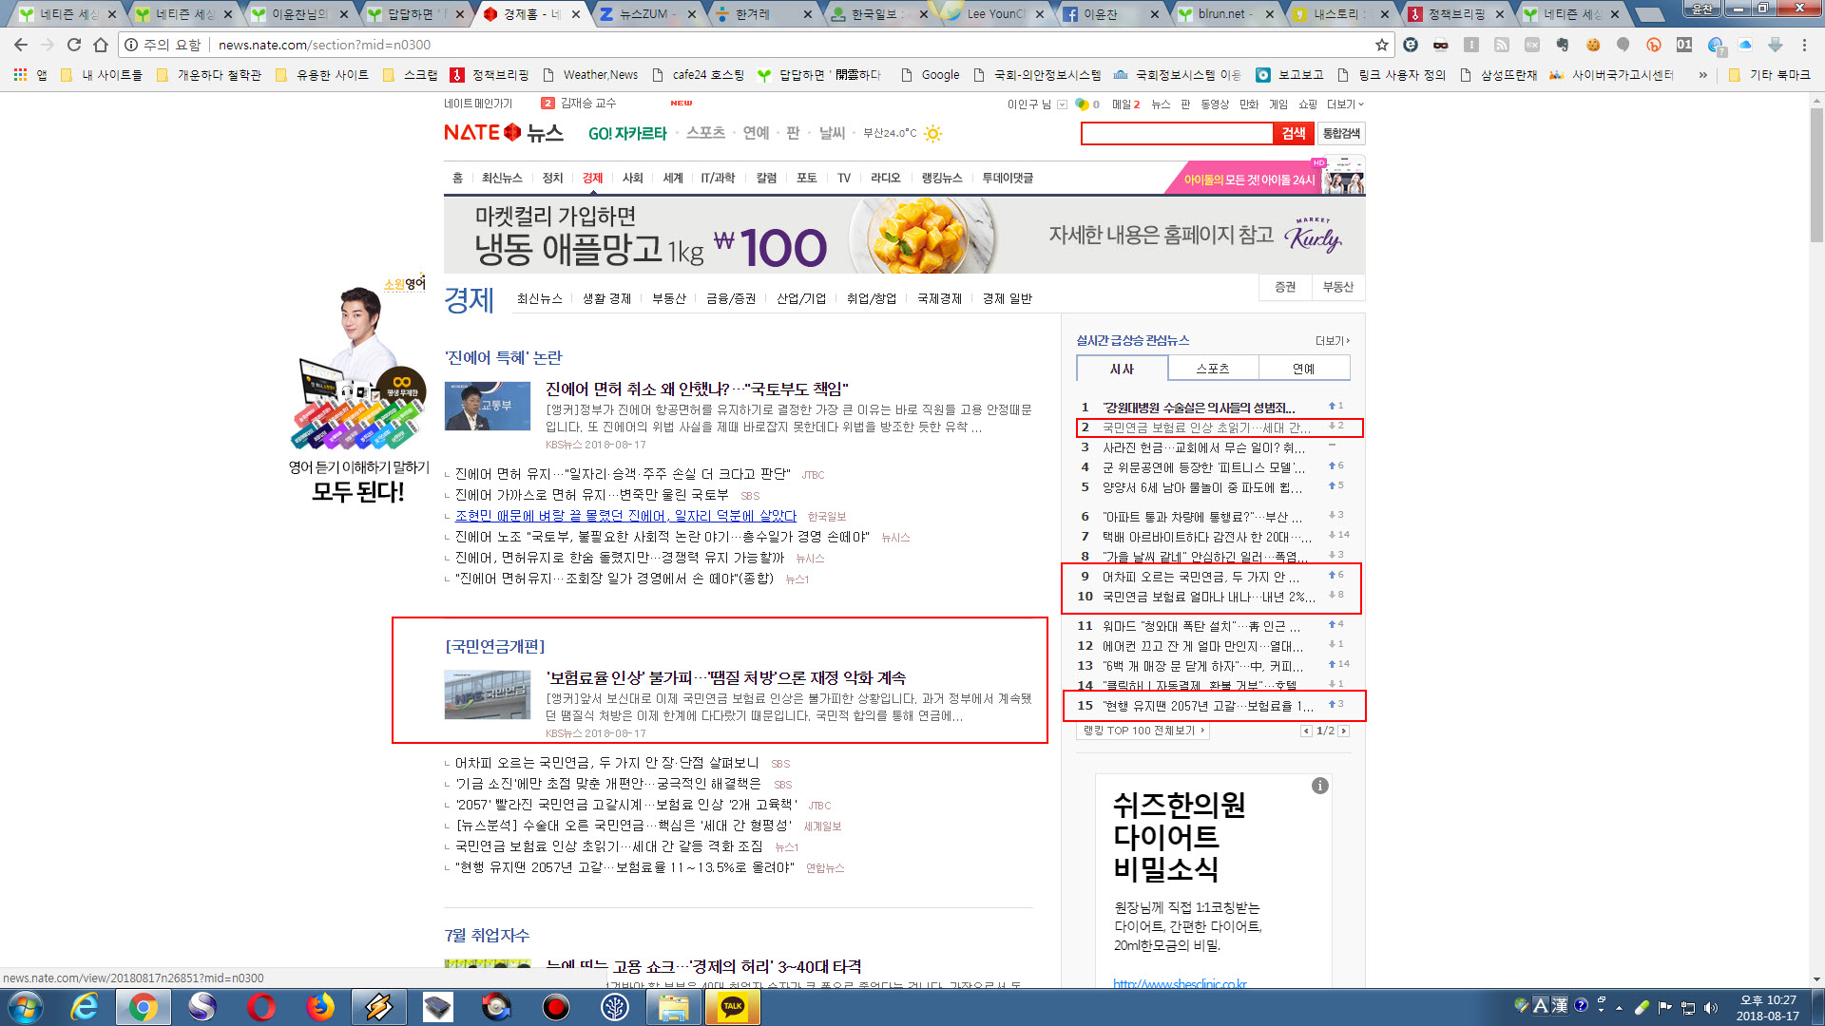Open the underlined 조현민 때문에 벼랑 끝 article

click(625, 516)
